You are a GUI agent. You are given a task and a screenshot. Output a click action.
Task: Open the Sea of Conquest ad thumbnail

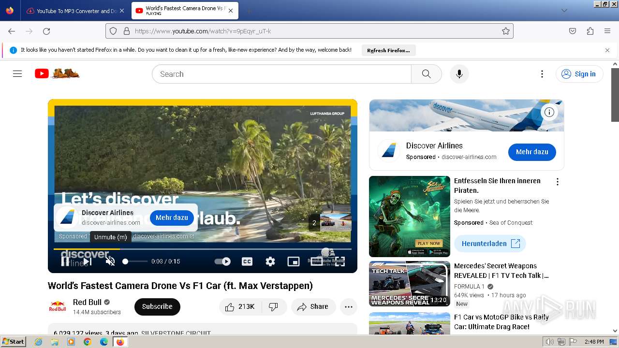[x=410, y=217]
